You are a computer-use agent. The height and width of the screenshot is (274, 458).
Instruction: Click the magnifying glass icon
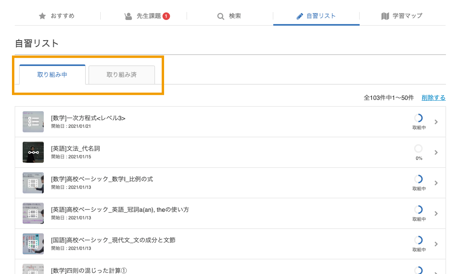[x=221, y=16]
